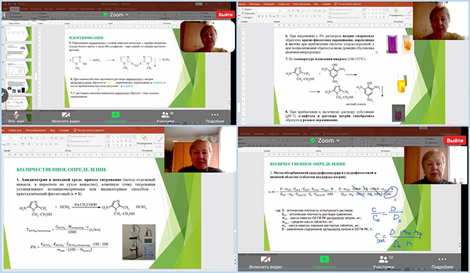Open Вид ribbon tab above acidimetry slide

(x=53, y=131)
